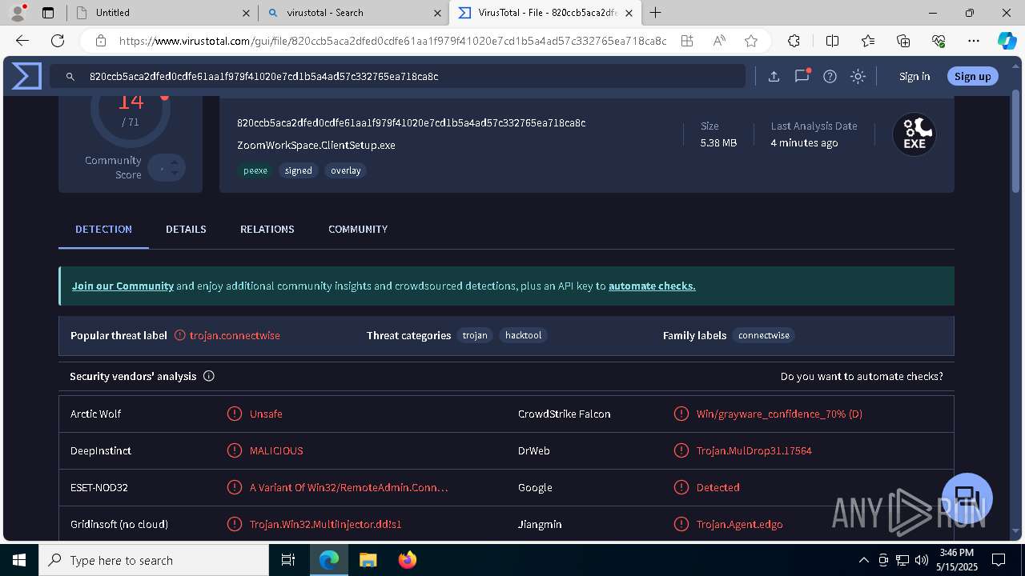The width and height of the screenshot is (1025, 576).
Task: Open File Explorer from taskbar
Action: coord(368,560)
